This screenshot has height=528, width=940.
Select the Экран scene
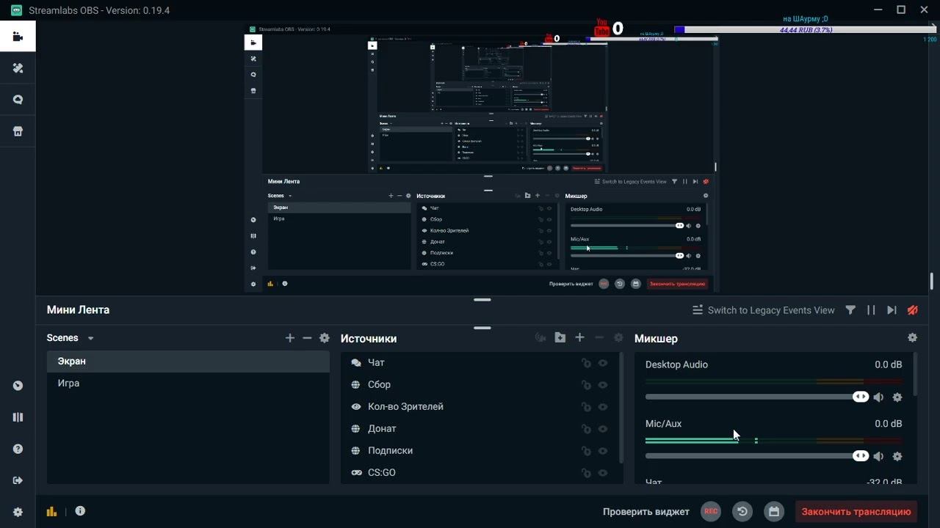tap(188, 362)
